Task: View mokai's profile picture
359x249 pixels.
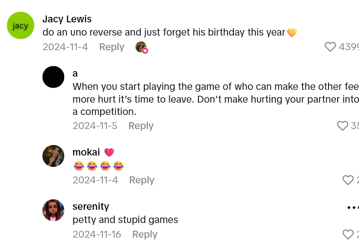Action: pos(53,156)
